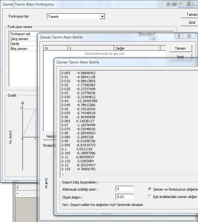Click Tamam in the Belirle dialog

point(180,48)
